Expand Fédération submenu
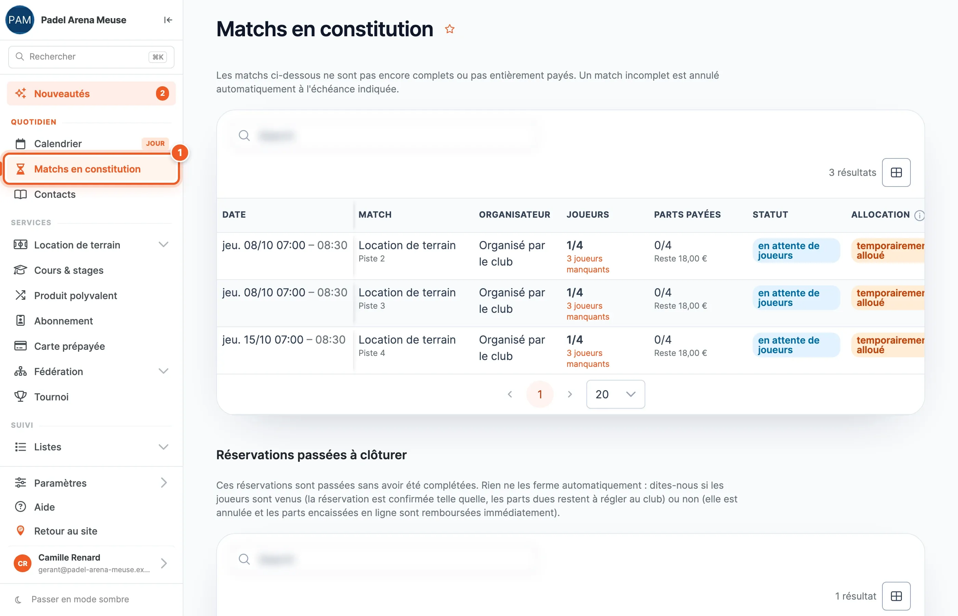This screenshot has height=616, width=958. (163, 371)
